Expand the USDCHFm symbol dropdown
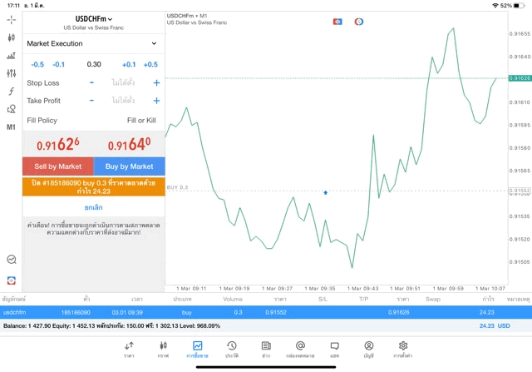The height and width of the screenshot is (372, 532). [x=94, y=19]
